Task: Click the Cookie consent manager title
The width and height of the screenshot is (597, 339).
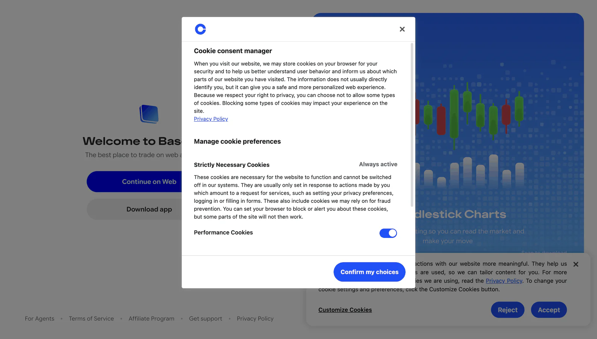Action: (x=233, y=51)
